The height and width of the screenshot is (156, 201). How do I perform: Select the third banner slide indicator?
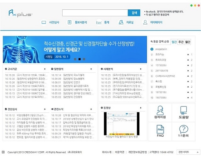(84, 59)
